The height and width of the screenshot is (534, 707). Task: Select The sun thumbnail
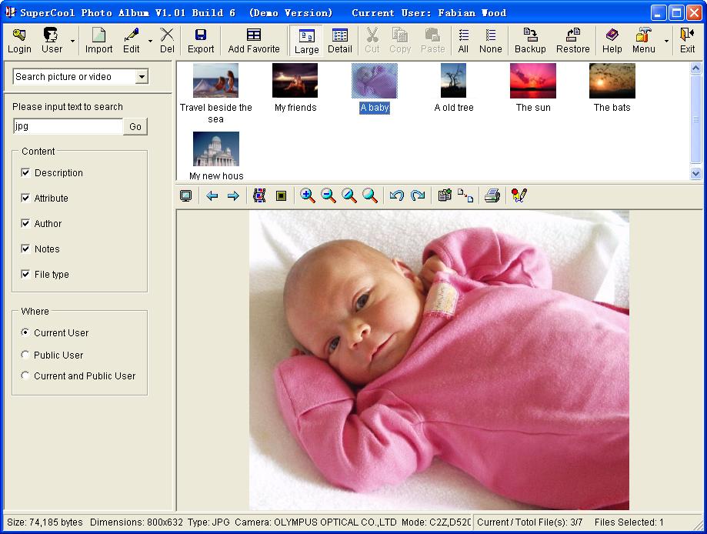pyautogui.click(x=533, y=82)
